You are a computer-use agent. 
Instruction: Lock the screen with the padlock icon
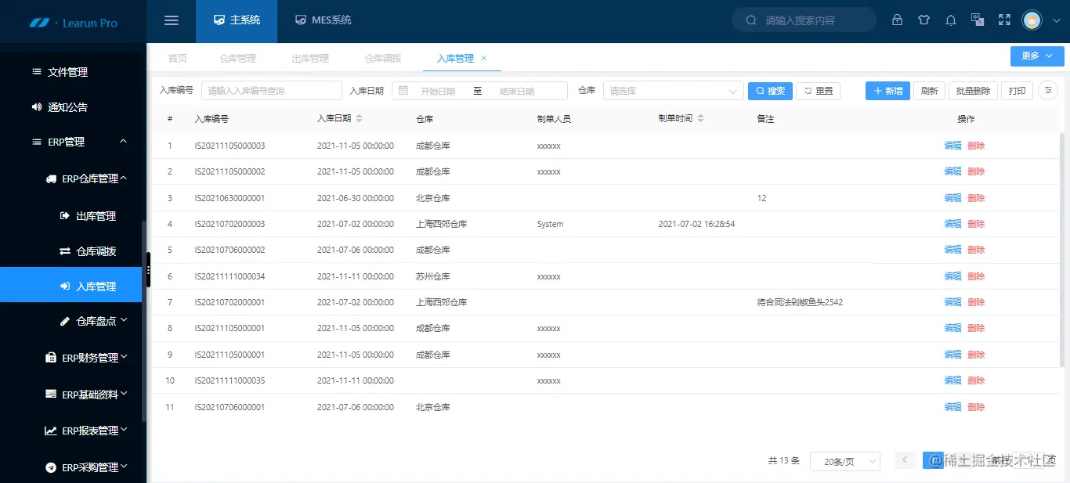tap(897, 20)
